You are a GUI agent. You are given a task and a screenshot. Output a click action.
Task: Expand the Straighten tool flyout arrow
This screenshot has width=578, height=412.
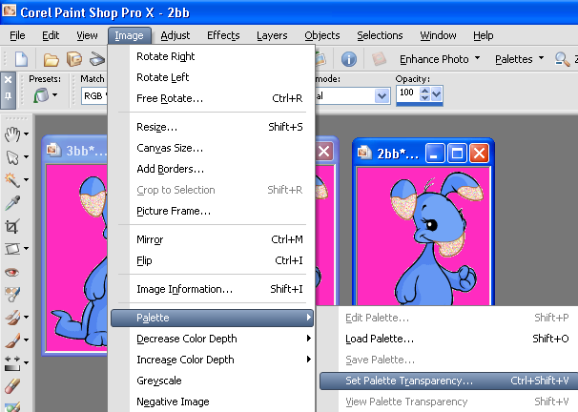(26, 248)
